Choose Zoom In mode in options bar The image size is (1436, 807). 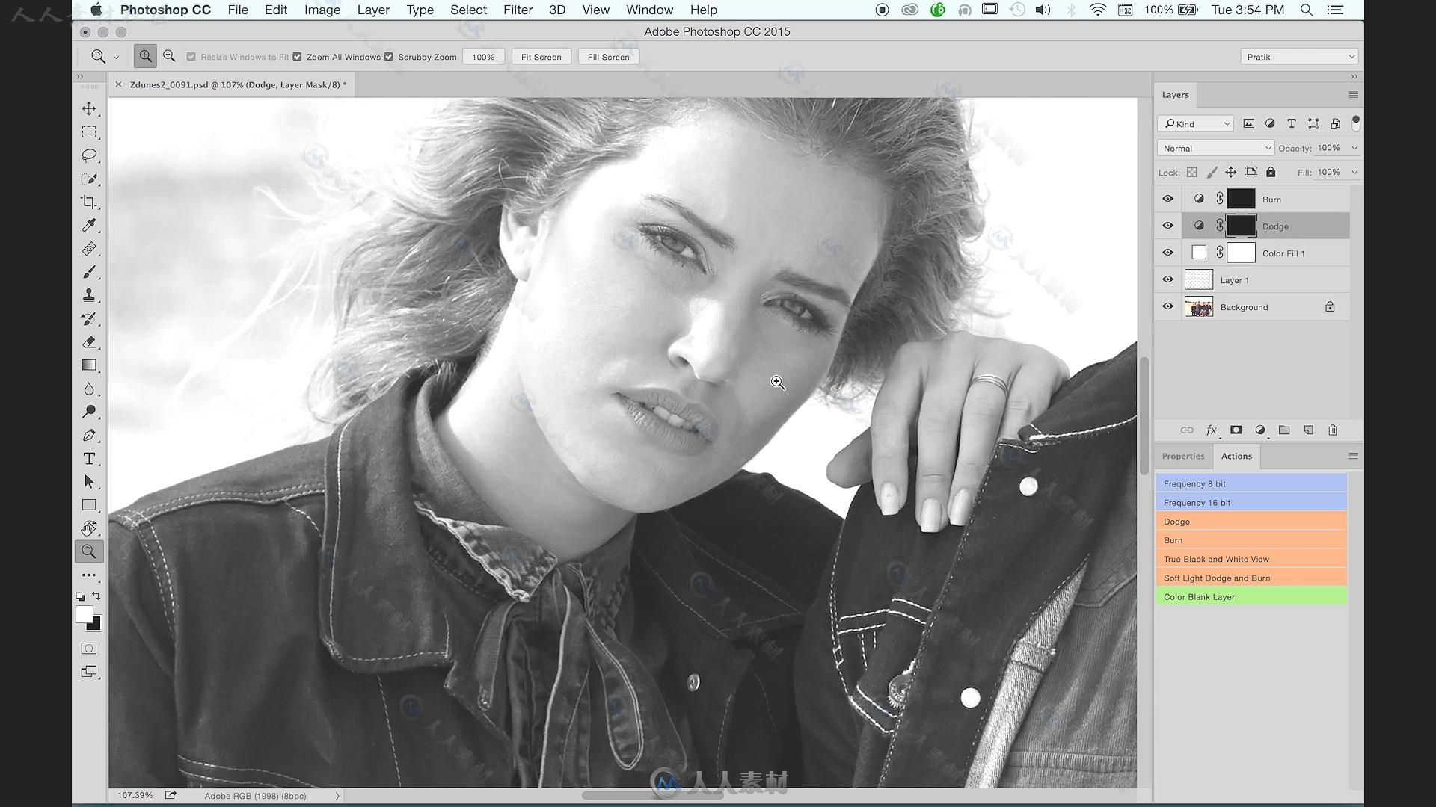[x=145, y=56]
